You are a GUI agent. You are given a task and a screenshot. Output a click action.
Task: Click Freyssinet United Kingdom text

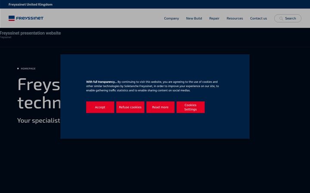point(31,4)
